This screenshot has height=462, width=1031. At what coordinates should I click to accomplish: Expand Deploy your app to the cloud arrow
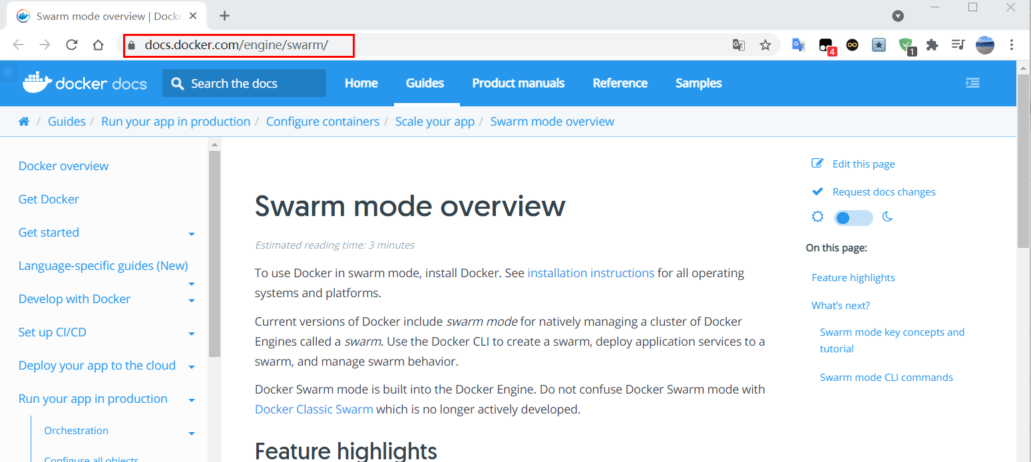tap(192, 367)
